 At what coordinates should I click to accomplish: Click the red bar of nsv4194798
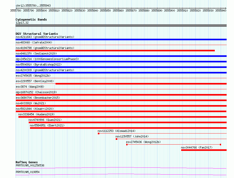pyautogui.click(x=115, y=51)
